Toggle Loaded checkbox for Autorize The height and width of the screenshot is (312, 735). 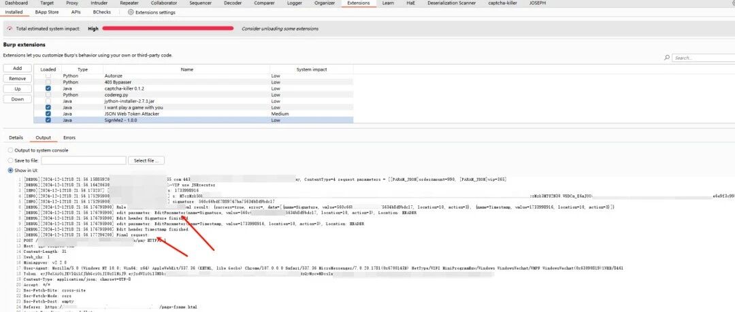pos(48,75)
